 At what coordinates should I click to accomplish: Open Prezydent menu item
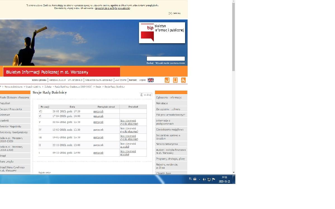click(15, 103)
